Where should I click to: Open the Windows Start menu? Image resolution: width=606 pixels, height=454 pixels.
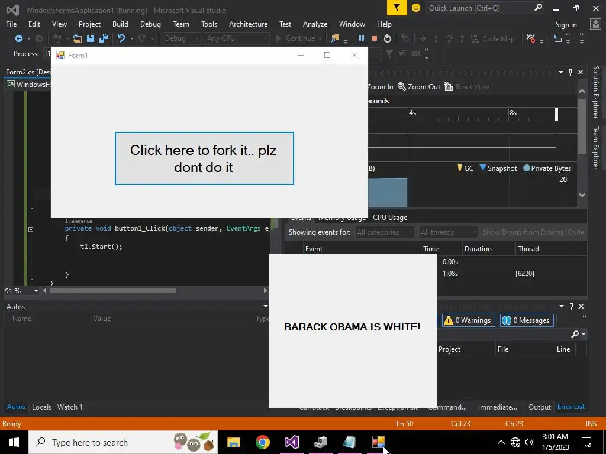pos(14,442)
